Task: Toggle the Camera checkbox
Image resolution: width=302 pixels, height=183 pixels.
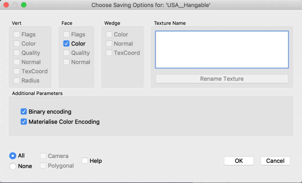Action: pos(43,156)
